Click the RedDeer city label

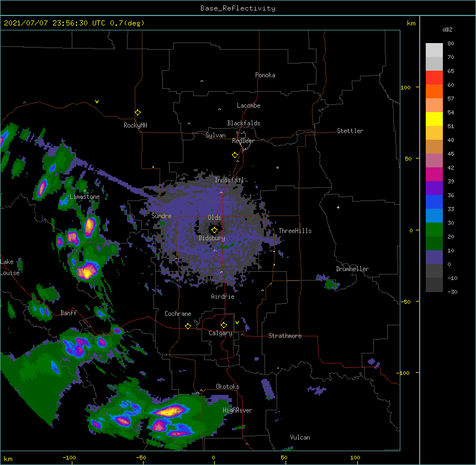tap(243, 141)
